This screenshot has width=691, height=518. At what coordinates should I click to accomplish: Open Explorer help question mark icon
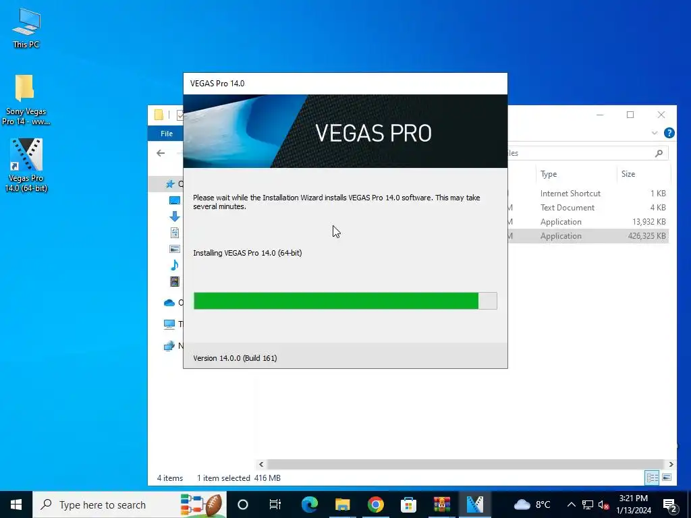(x=669, y=133)
